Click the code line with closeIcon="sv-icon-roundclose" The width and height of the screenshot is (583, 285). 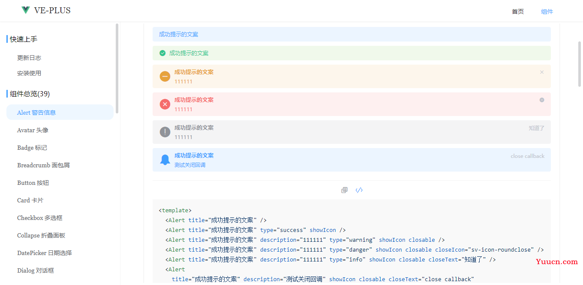(x=355, y=250)
